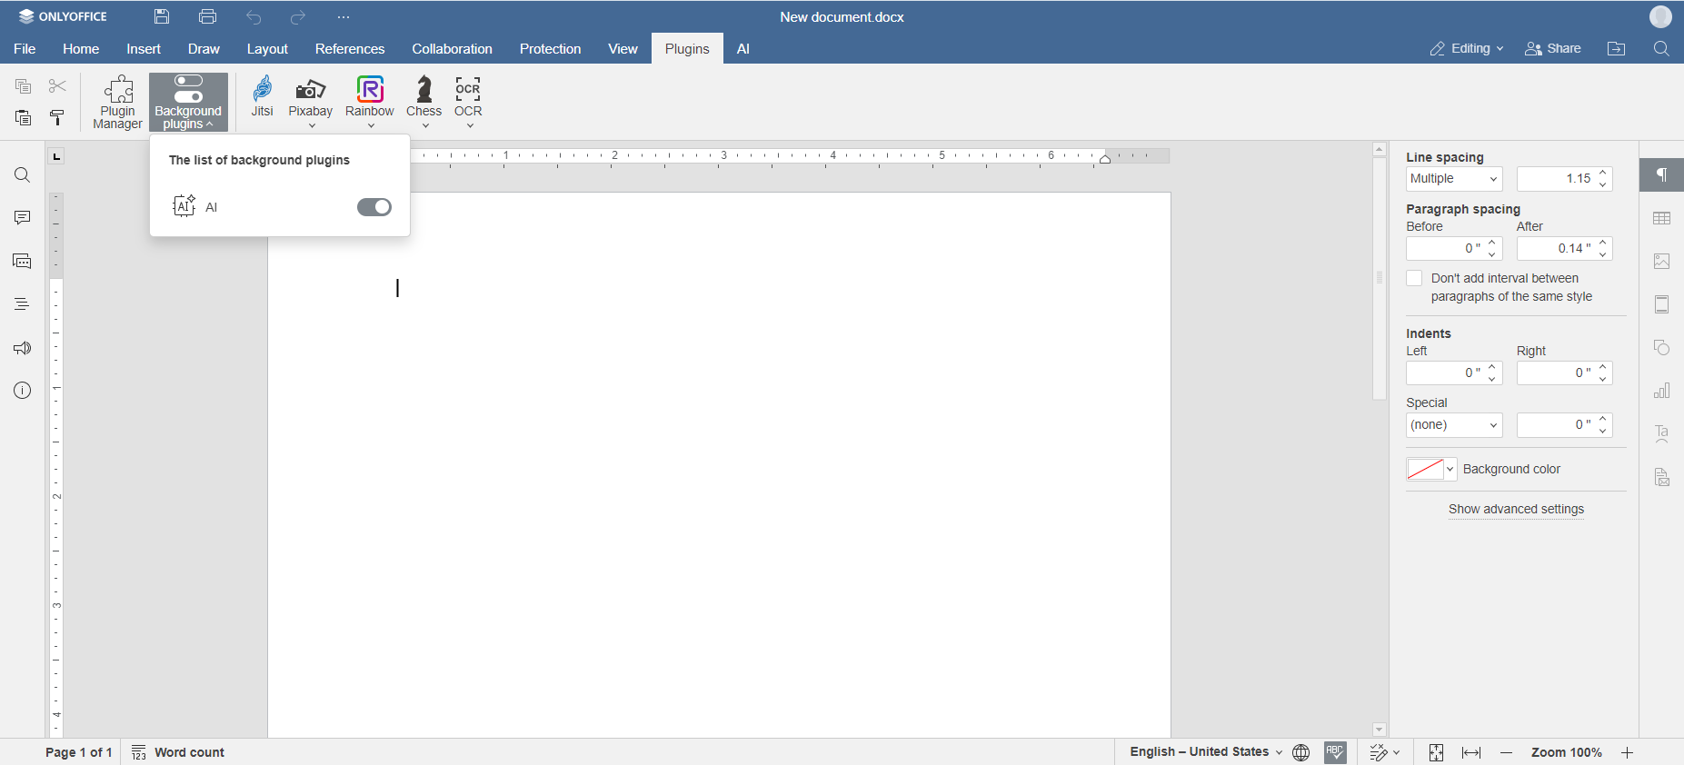
Task: Open the Background color swatch picker
Action: (1431, 470)
